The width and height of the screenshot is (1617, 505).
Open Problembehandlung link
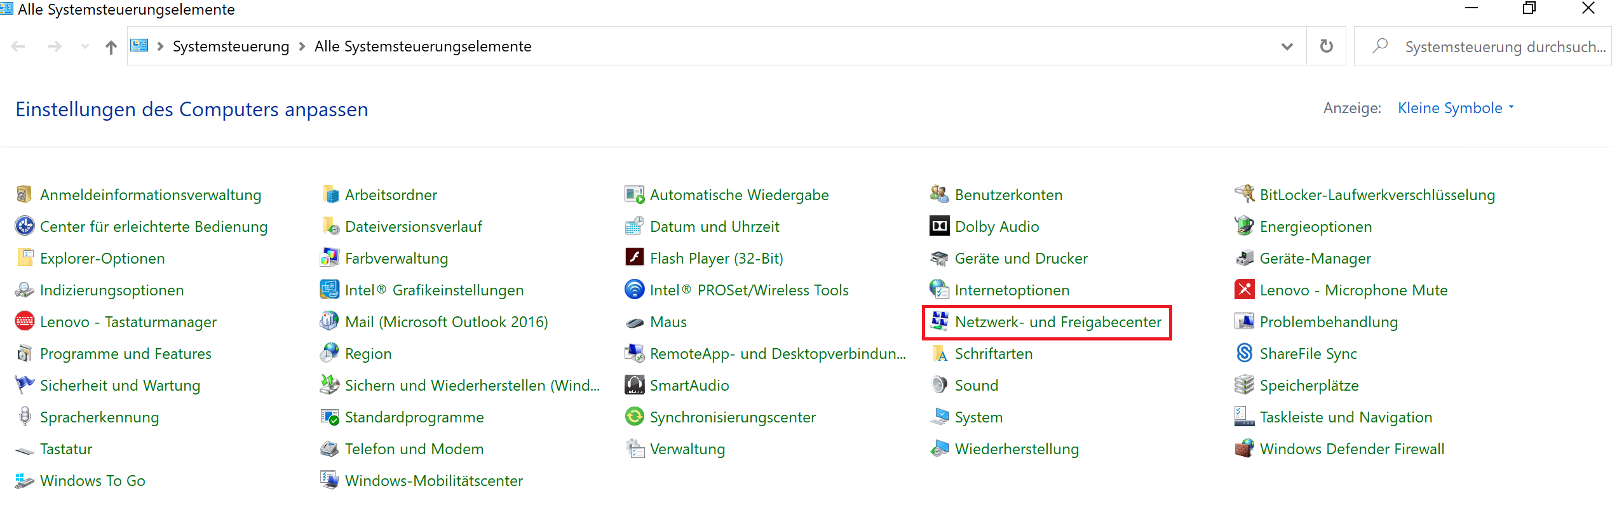click(1329, 322)
